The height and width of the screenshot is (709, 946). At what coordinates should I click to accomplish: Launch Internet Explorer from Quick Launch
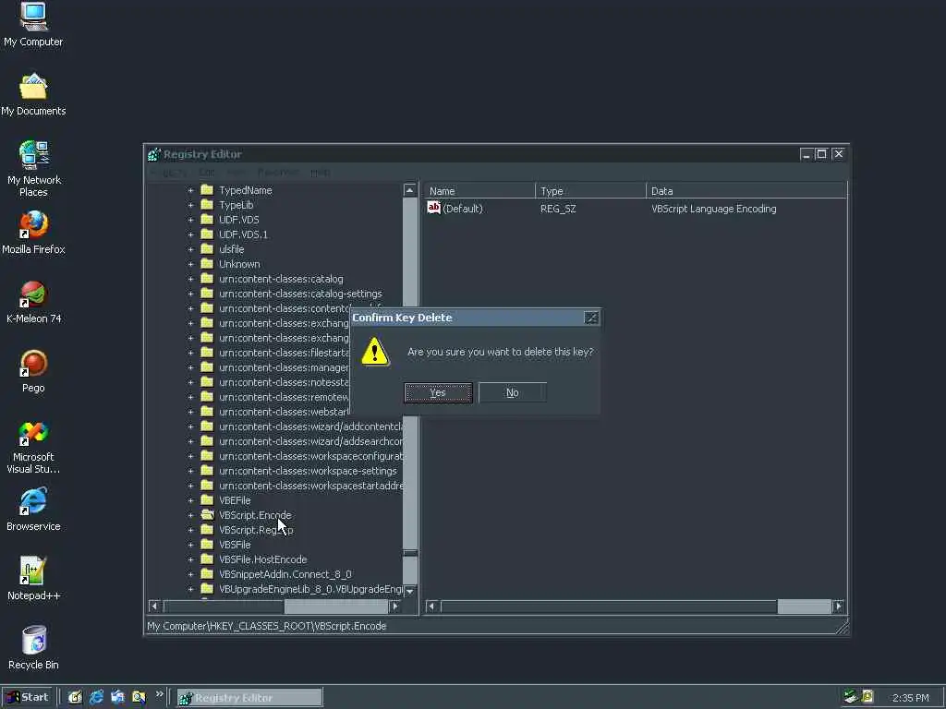(x=96, y=698)
